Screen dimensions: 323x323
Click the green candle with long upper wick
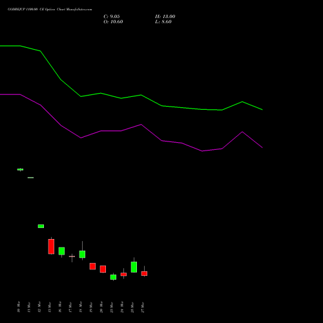point(82,254)
